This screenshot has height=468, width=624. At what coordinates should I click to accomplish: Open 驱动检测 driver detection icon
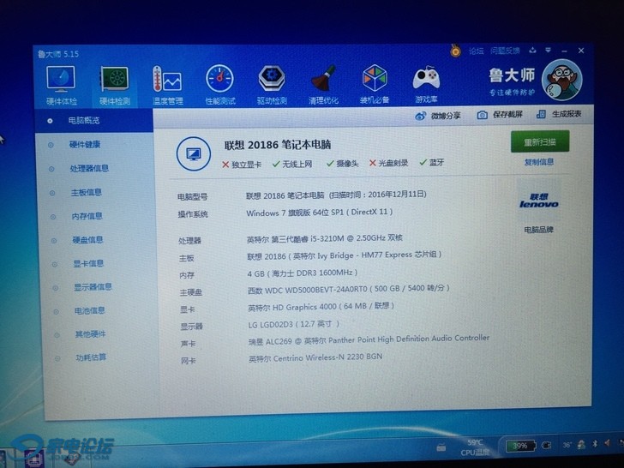click(272, 85)
